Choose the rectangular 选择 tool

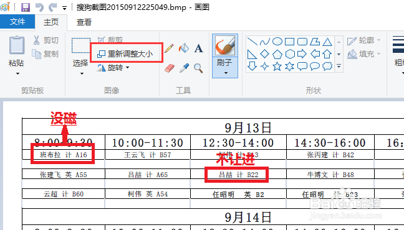tap(80, 45)
